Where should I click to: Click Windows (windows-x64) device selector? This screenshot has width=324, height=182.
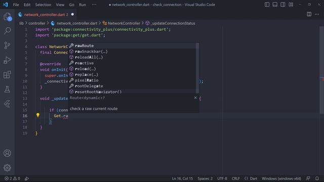pyautogui.click(x=281, y=178)
